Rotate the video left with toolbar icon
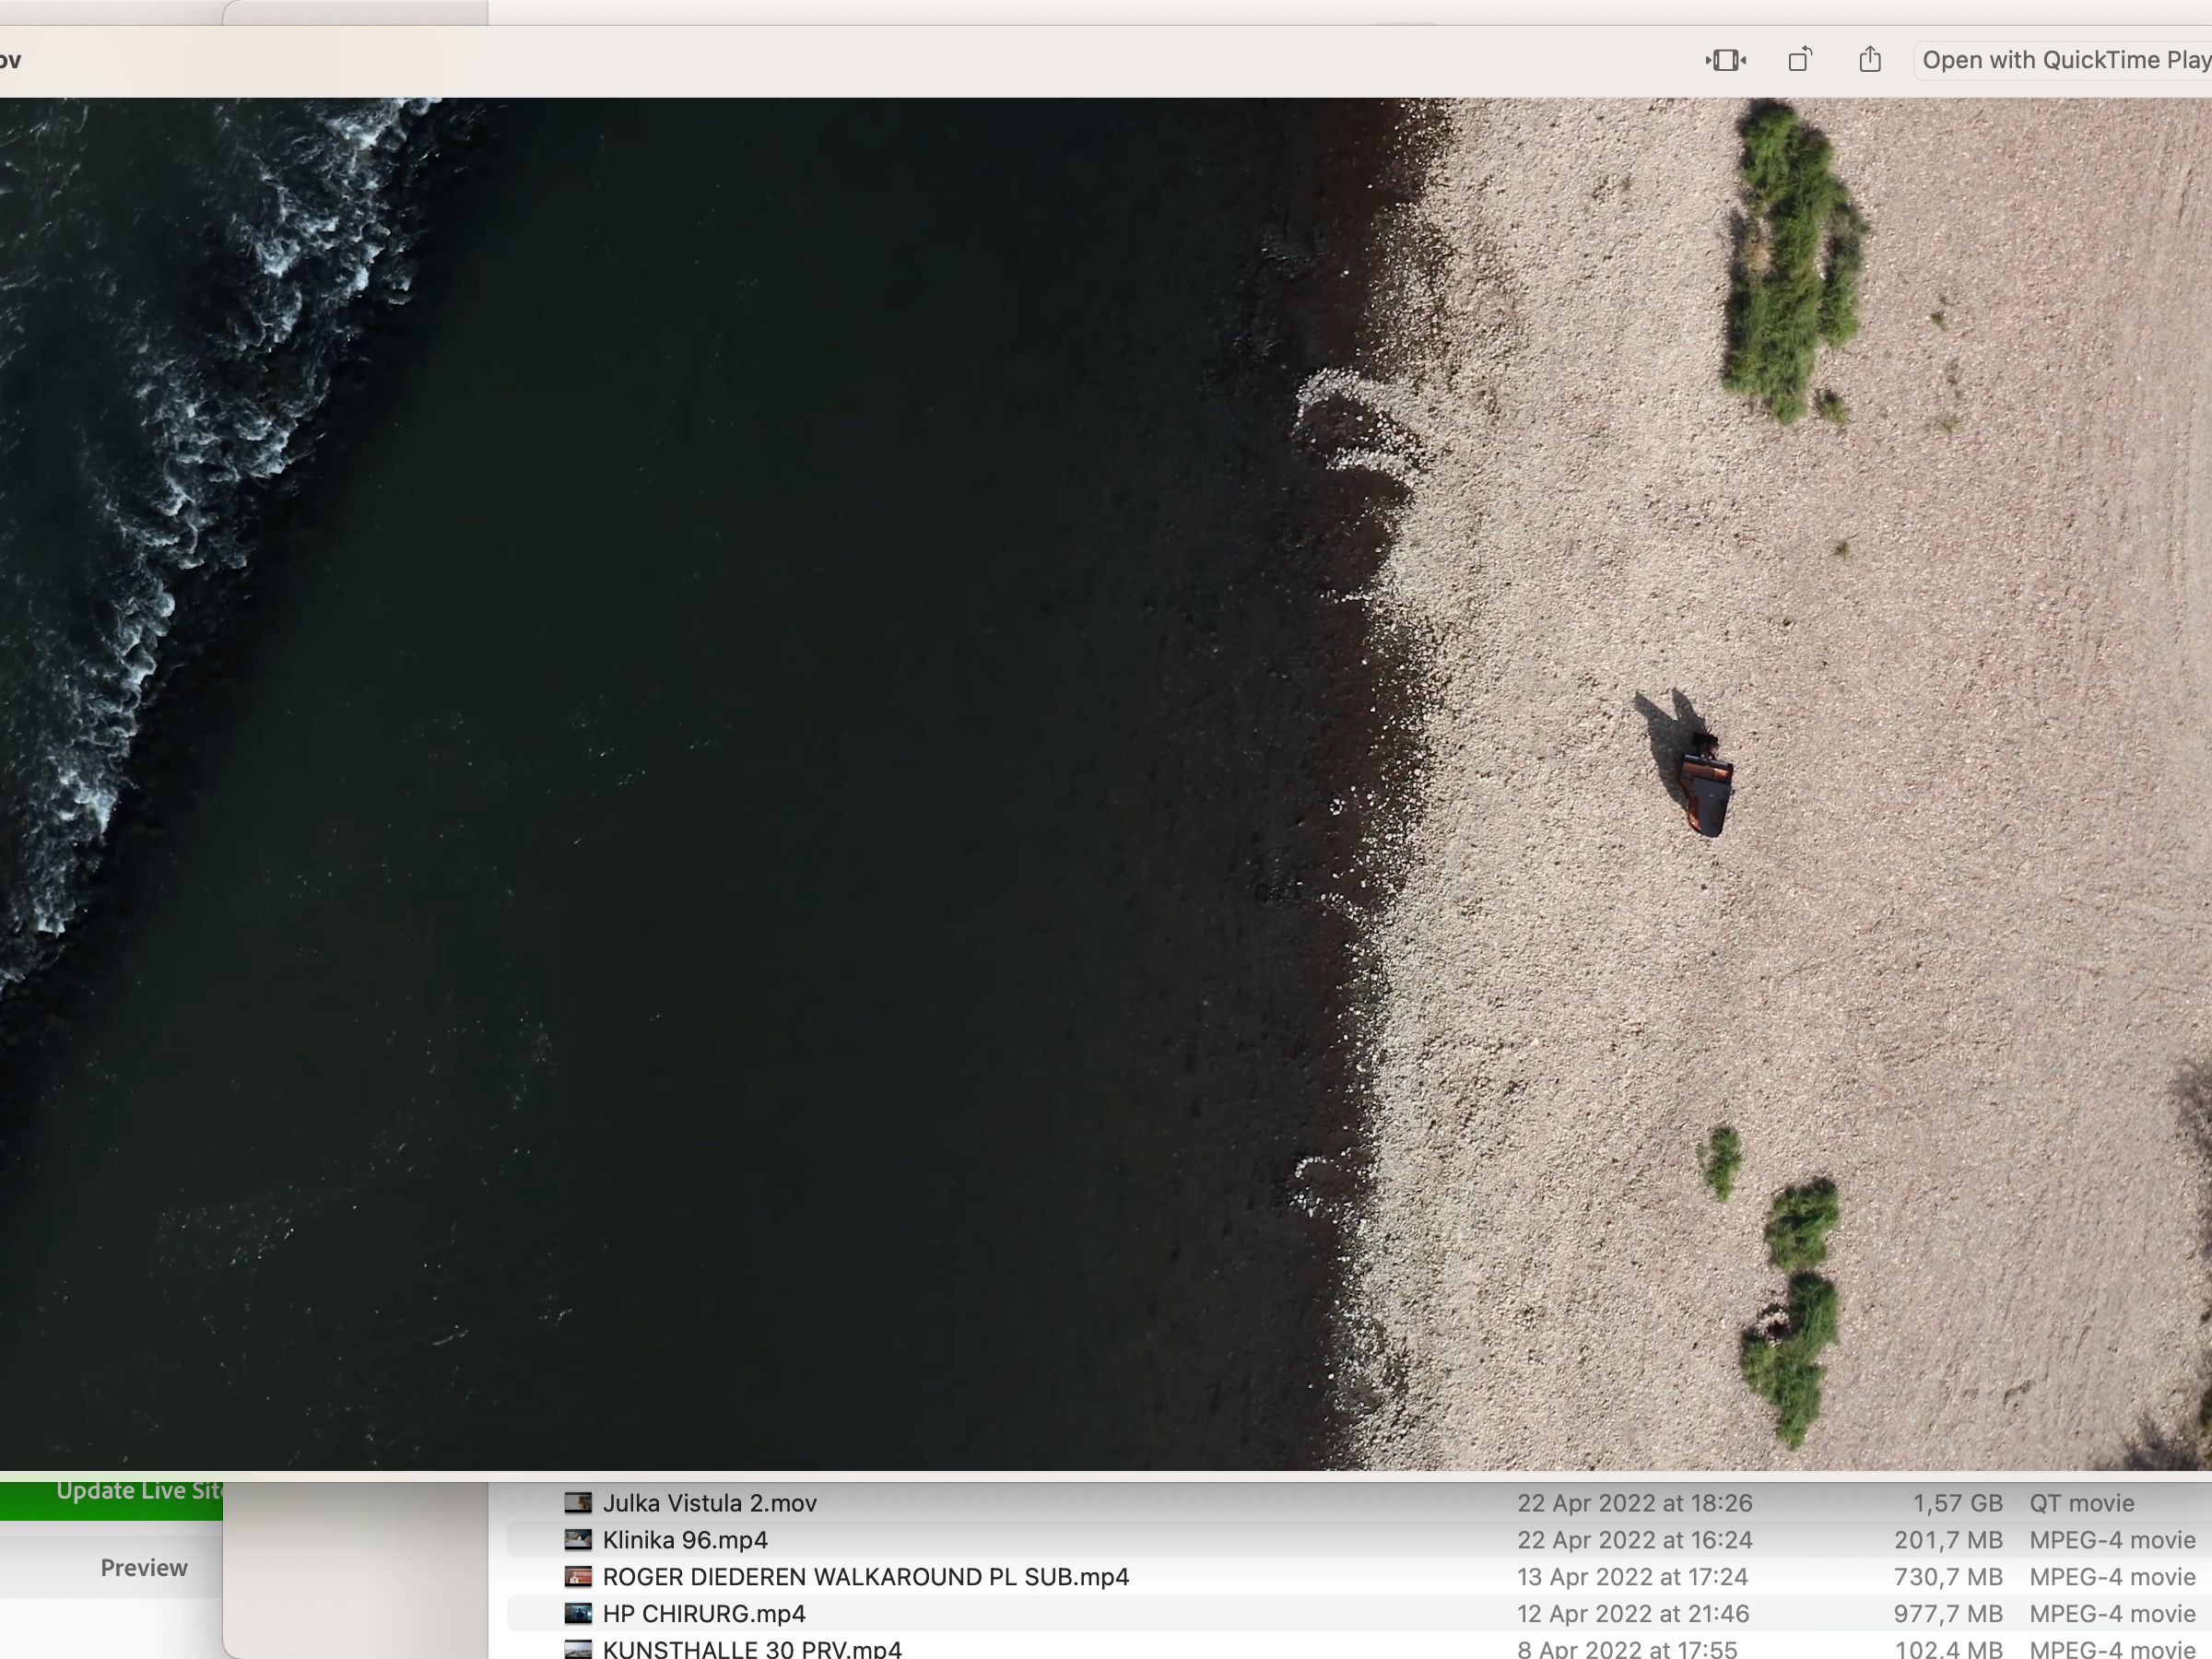 1799,60
